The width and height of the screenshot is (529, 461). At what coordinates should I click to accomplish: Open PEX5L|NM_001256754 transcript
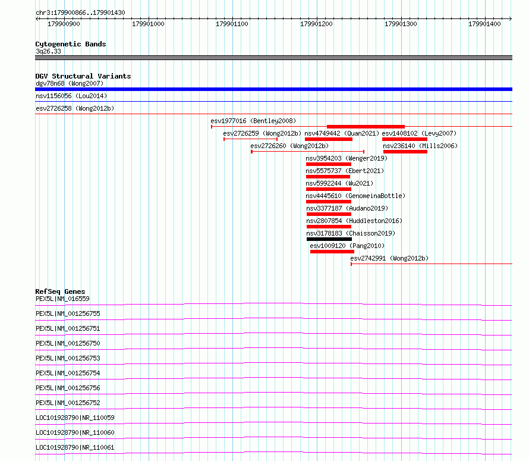(x=68, y=373)
